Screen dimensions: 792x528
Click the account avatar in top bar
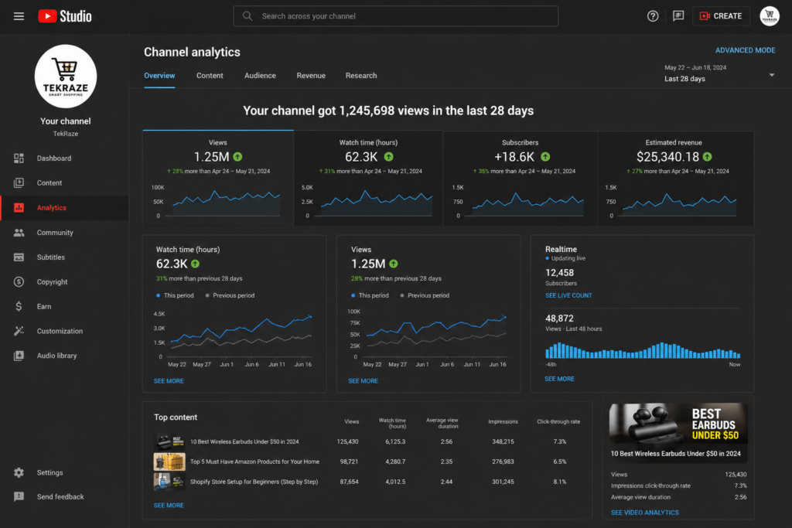770,16
